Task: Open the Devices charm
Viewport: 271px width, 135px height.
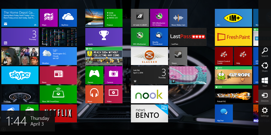Action: point(265,97)
